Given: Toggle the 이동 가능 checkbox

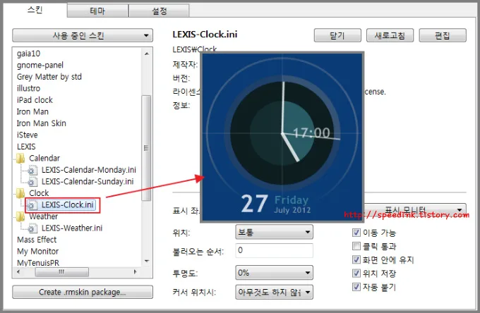Looking at the screenshot, I should (356, 233).
